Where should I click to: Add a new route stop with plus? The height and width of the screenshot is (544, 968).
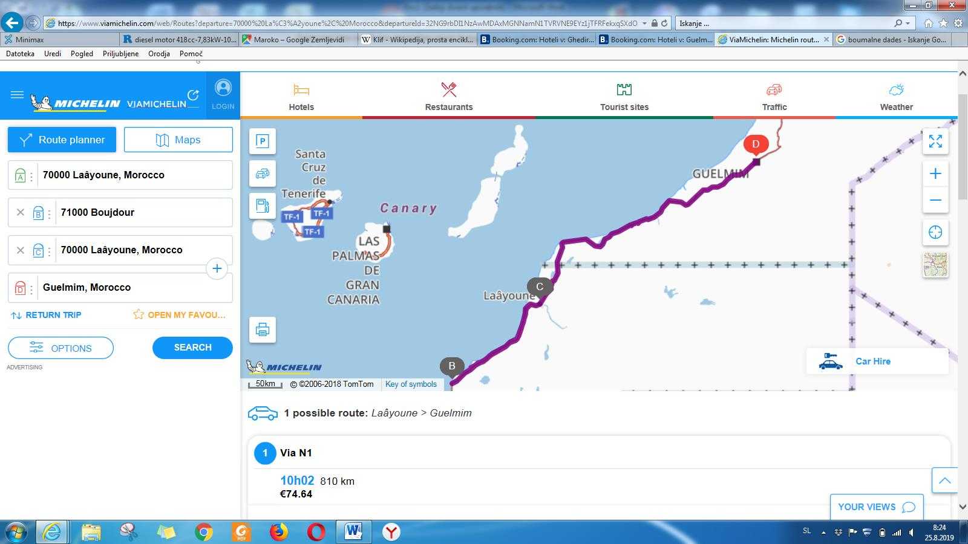pyautogui.click(x=217, y=268)
